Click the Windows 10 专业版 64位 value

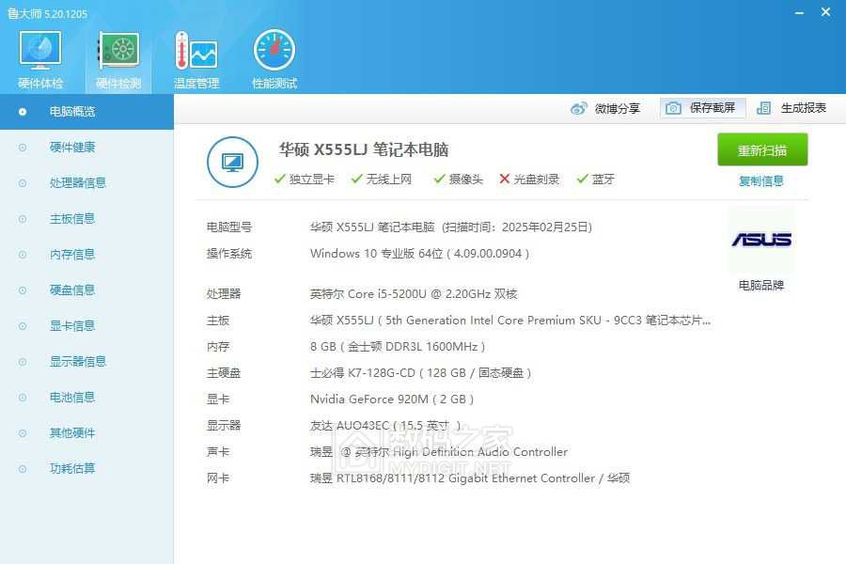(420, 254)
